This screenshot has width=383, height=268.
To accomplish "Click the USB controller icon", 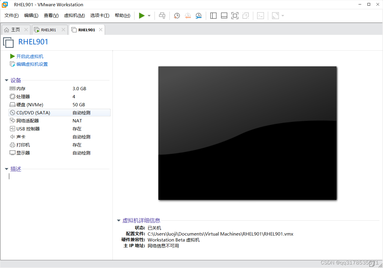I will pyautogui.click(x=12, y=129).
